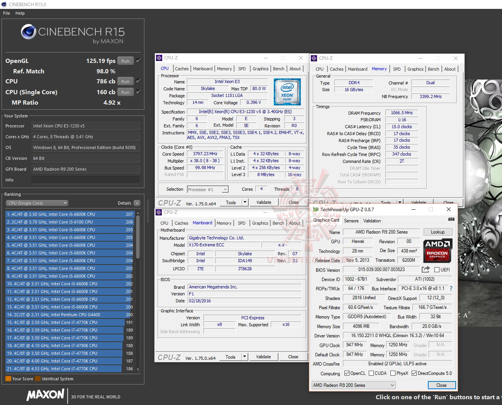Take a GPU-Z screenshot with the camera icon
The width and height of the screenshot is (502, 405).
tap(451, 219)
